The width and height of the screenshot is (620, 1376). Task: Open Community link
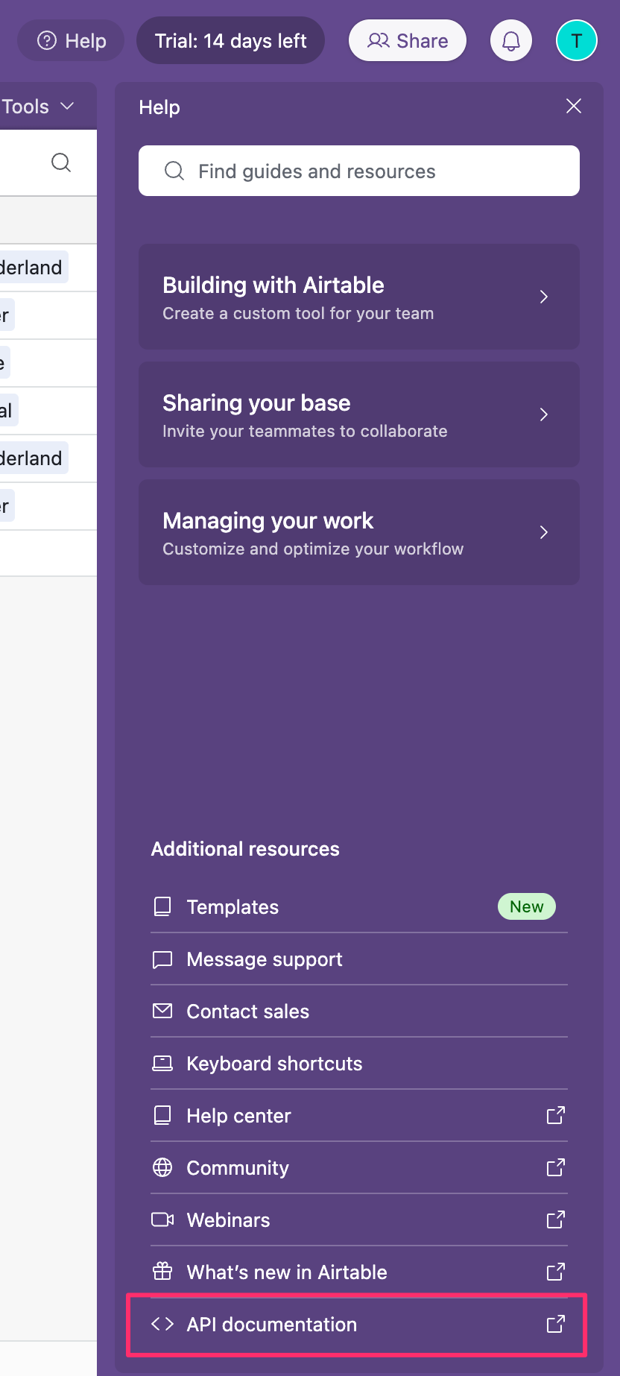[x=359, y=1168]
